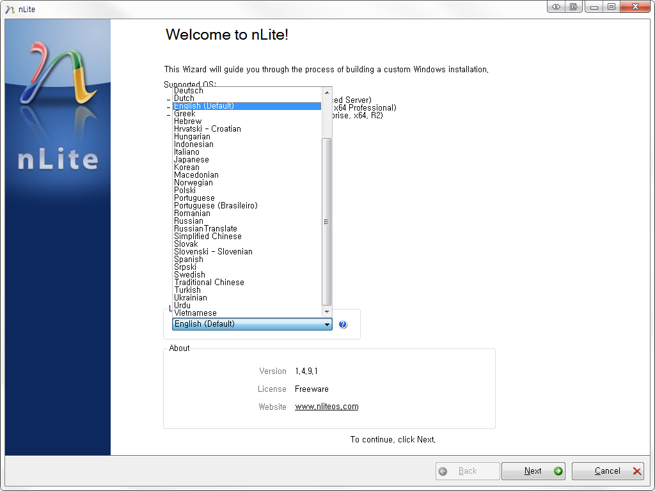Screen dimensions: 655x491
Task: Close the nLite window
Action: [x=635, y=6]
